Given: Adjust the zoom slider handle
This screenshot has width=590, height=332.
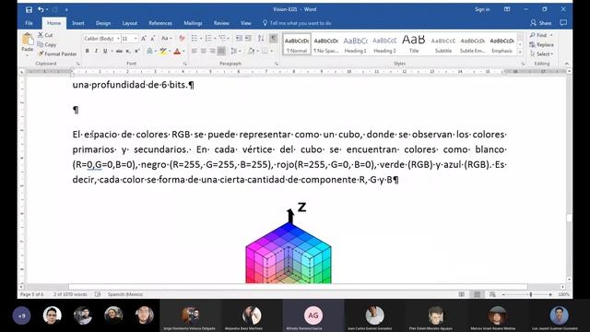Looking at the screenshot, I should tap(531, 294).
